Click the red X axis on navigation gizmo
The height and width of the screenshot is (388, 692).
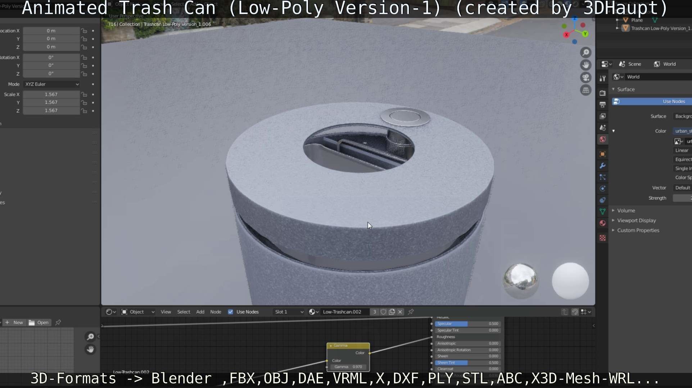click(x=566, y=35)
